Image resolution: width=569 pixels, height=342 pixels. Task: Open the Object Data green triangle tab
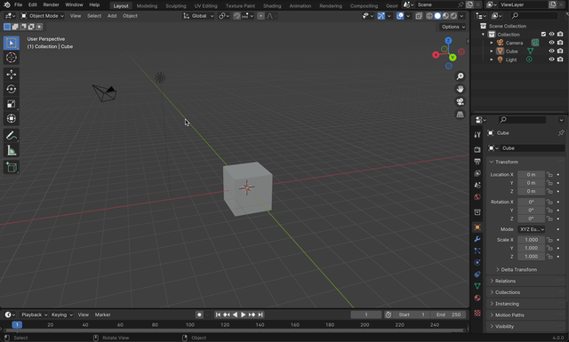pyautogui.click(x=477, y=286)
